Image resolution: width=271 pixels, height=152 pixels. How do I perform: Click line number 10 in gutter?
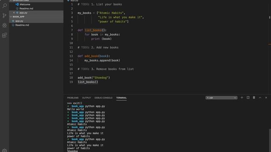click(71, 43)
